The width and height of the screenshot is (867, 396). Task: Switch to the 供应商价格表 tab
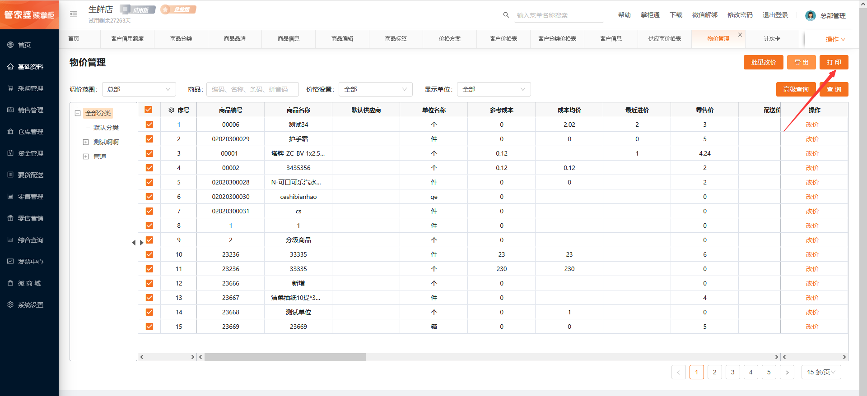click(665, 39)
